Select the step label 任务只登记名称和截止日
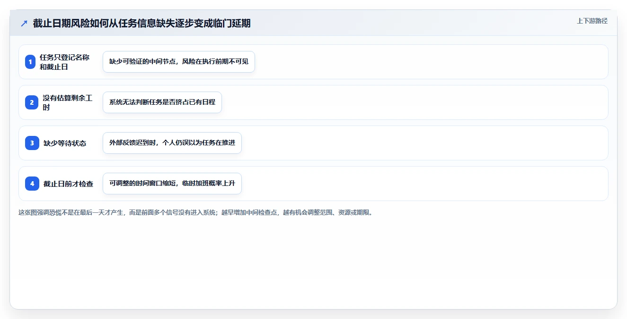 click(x=64, y=62)
